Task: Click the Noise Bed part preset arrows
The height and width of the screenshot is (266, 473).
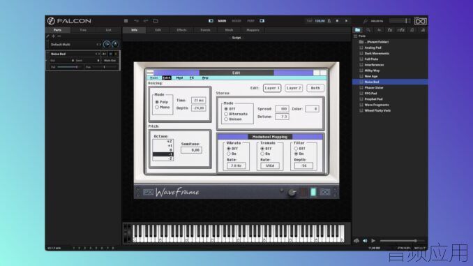Action: pos(98,54)
